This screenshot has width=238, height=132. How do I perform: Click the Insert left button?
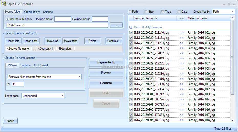13,41
